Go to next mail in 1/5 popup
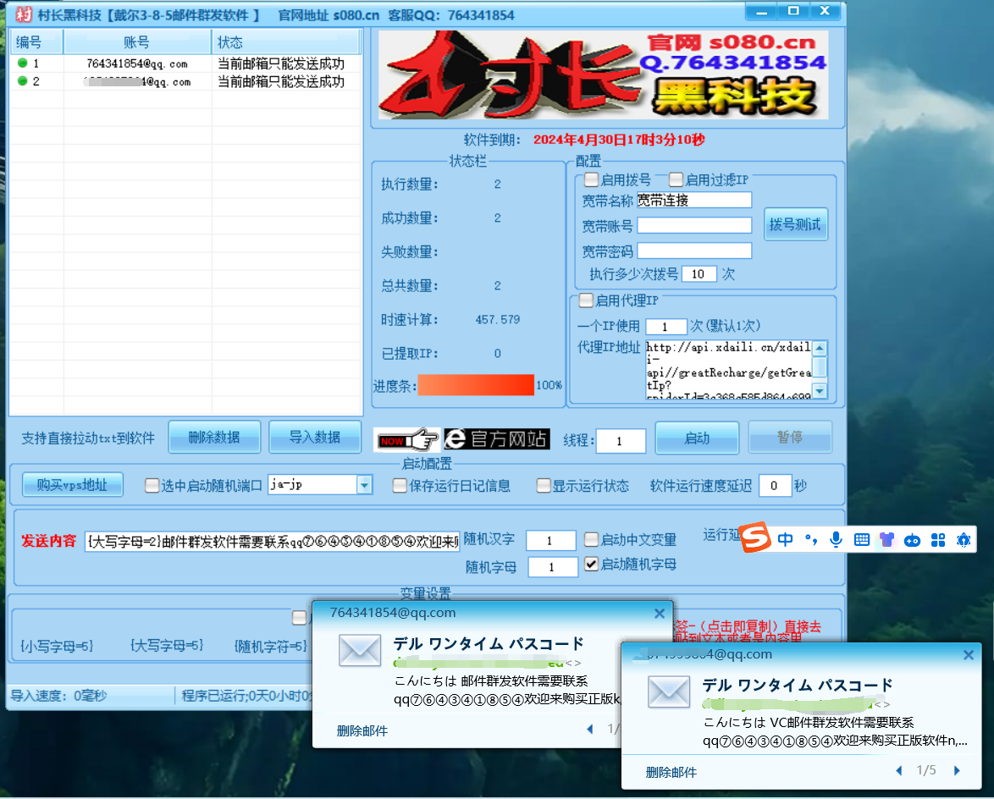This screenshot has width=994, height=799. 957,770
